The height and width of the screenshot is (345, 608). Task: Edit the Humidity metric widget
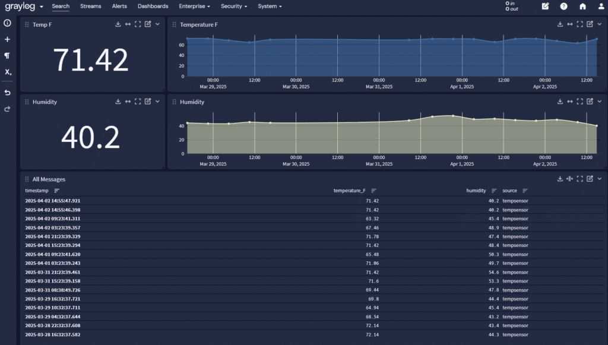(147, 102)
